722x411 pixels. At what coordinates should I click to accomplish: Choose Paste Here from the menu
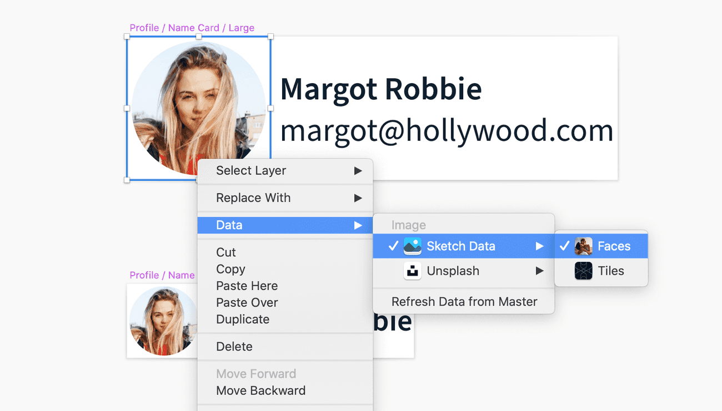point(247,286)
